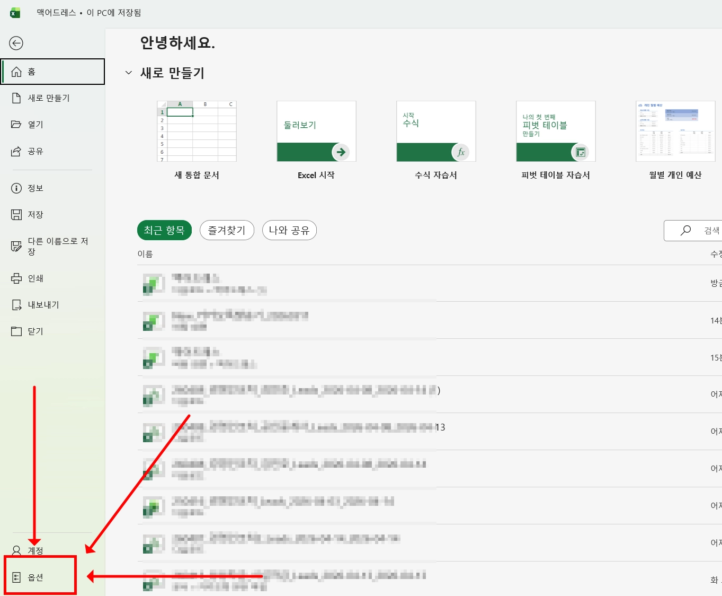722x596 pixels.
Task: Select the 새 통합 문서 template thumbnail
Action: (197, 131)
